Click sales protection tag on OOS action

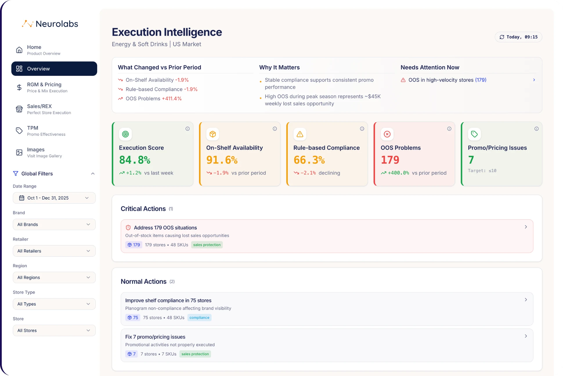click(x=207, y=245)
